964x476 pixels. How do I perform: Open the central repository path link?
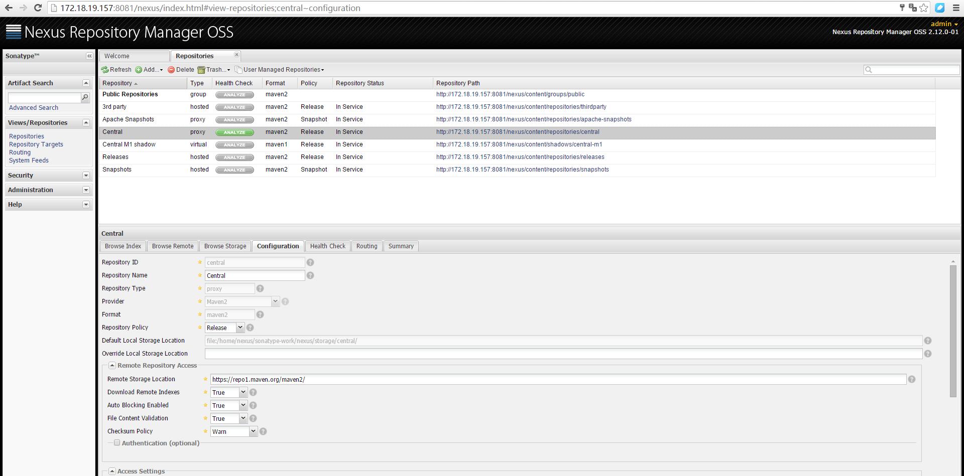click(518, 132)
